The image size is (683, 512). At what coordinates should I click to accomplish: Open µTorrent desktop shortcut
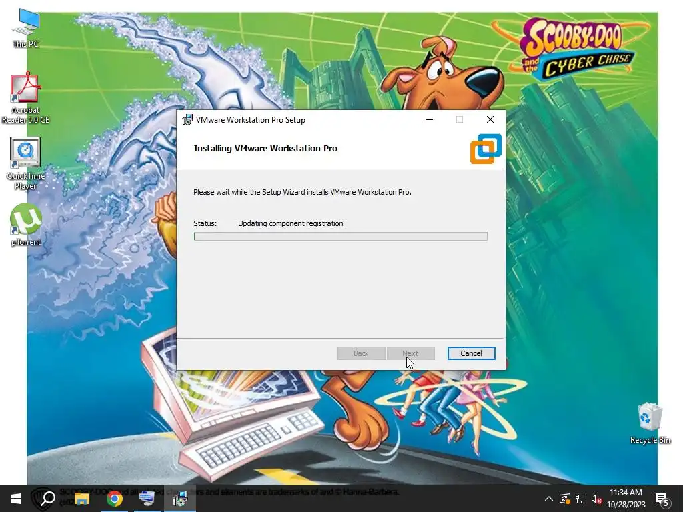26,225
